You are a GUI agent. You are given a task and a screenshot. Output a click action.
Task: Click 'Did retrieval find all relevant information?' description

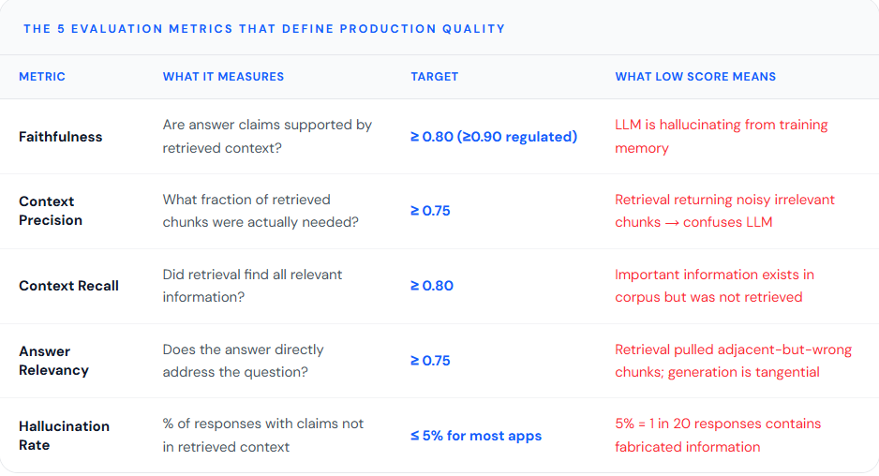(252, 286)
